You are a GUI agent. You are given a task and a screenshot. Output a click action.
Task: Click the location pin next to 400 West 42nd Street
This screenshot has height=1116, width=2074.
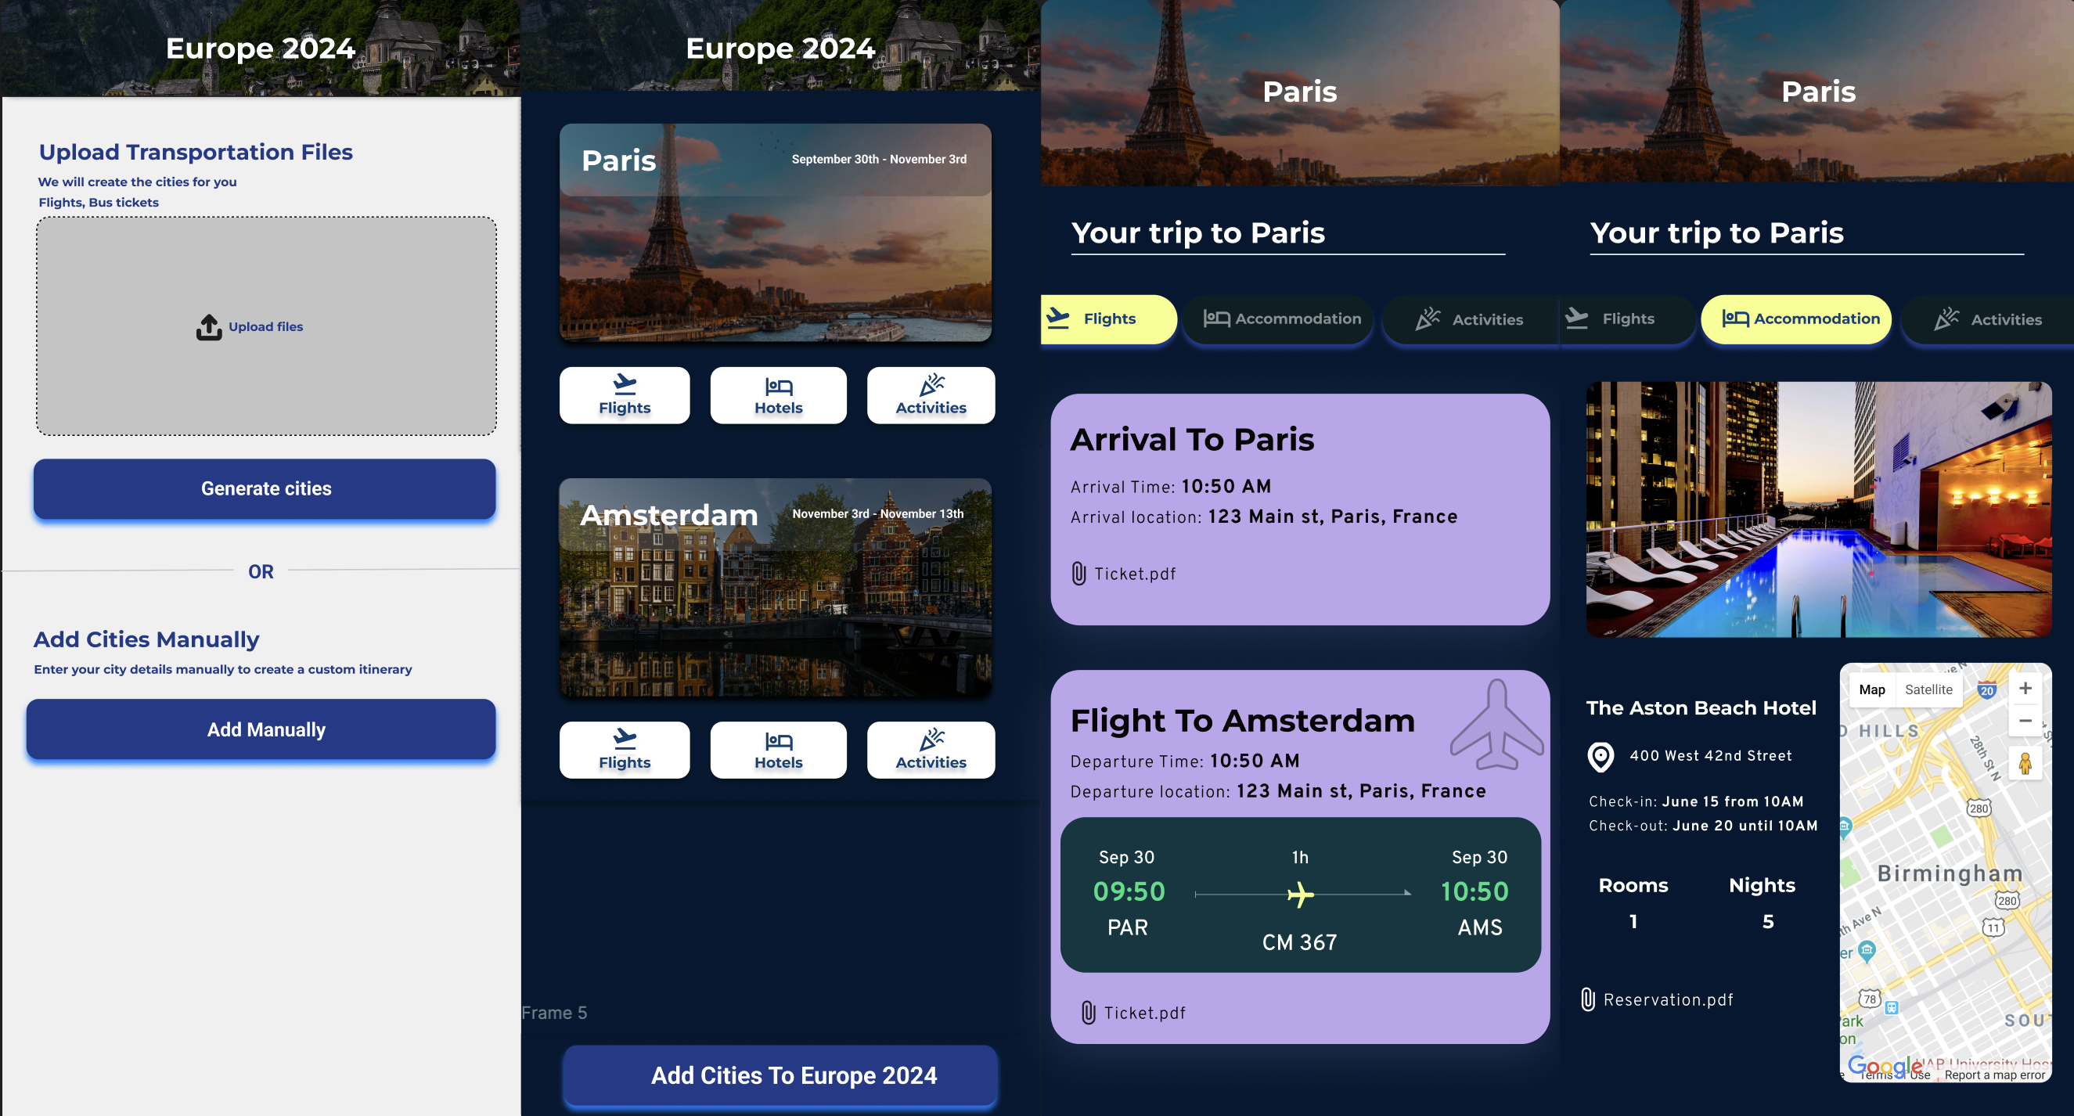point(1601,756)
